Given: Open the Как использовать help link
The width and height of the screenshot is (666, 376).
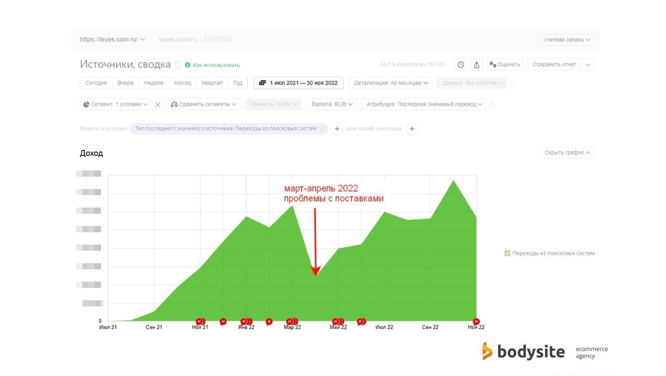Looking at the screenshot, I should (x=212, y=65).
